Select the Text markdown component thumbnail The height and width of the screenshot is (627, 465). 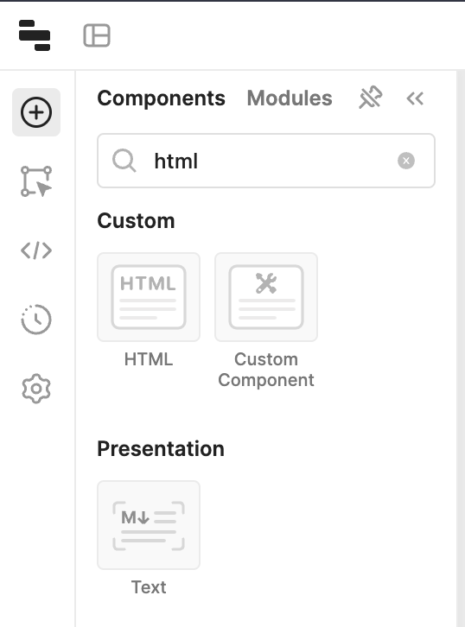149,525
